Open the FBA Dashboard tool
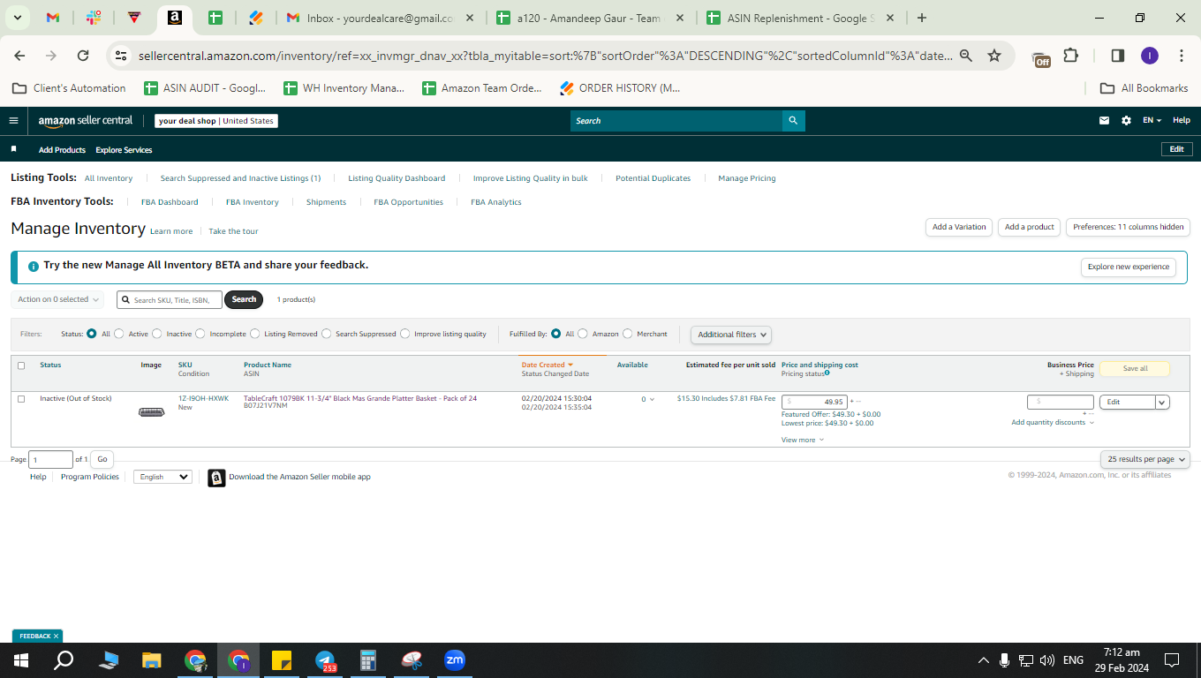1201x678 pixels. [x=170, y=202]
